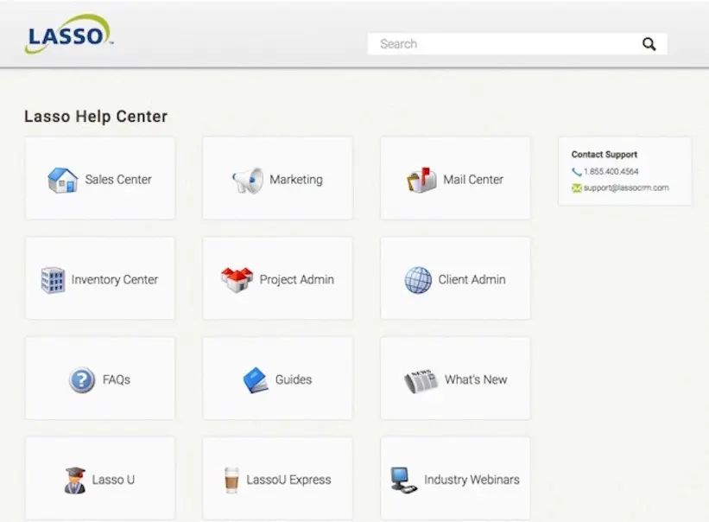
Task: Select the Inventory Center building icon
Action: click(52, 278)
